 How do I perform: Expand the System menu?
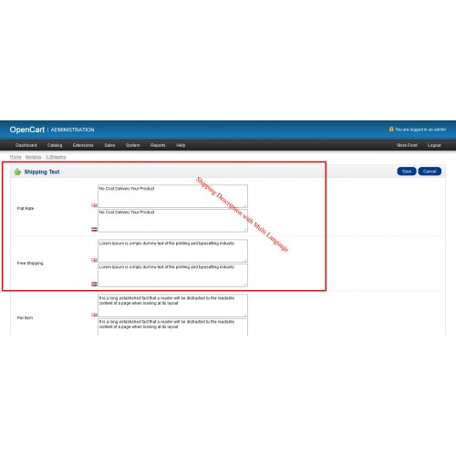coord(133,145)
